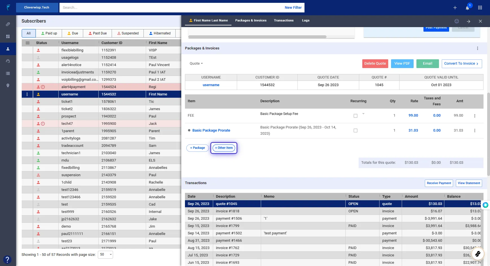Click the Cleverwisp logo icon
The height and width of the screenshot is (266, 490).
click(x=8, y=7)
